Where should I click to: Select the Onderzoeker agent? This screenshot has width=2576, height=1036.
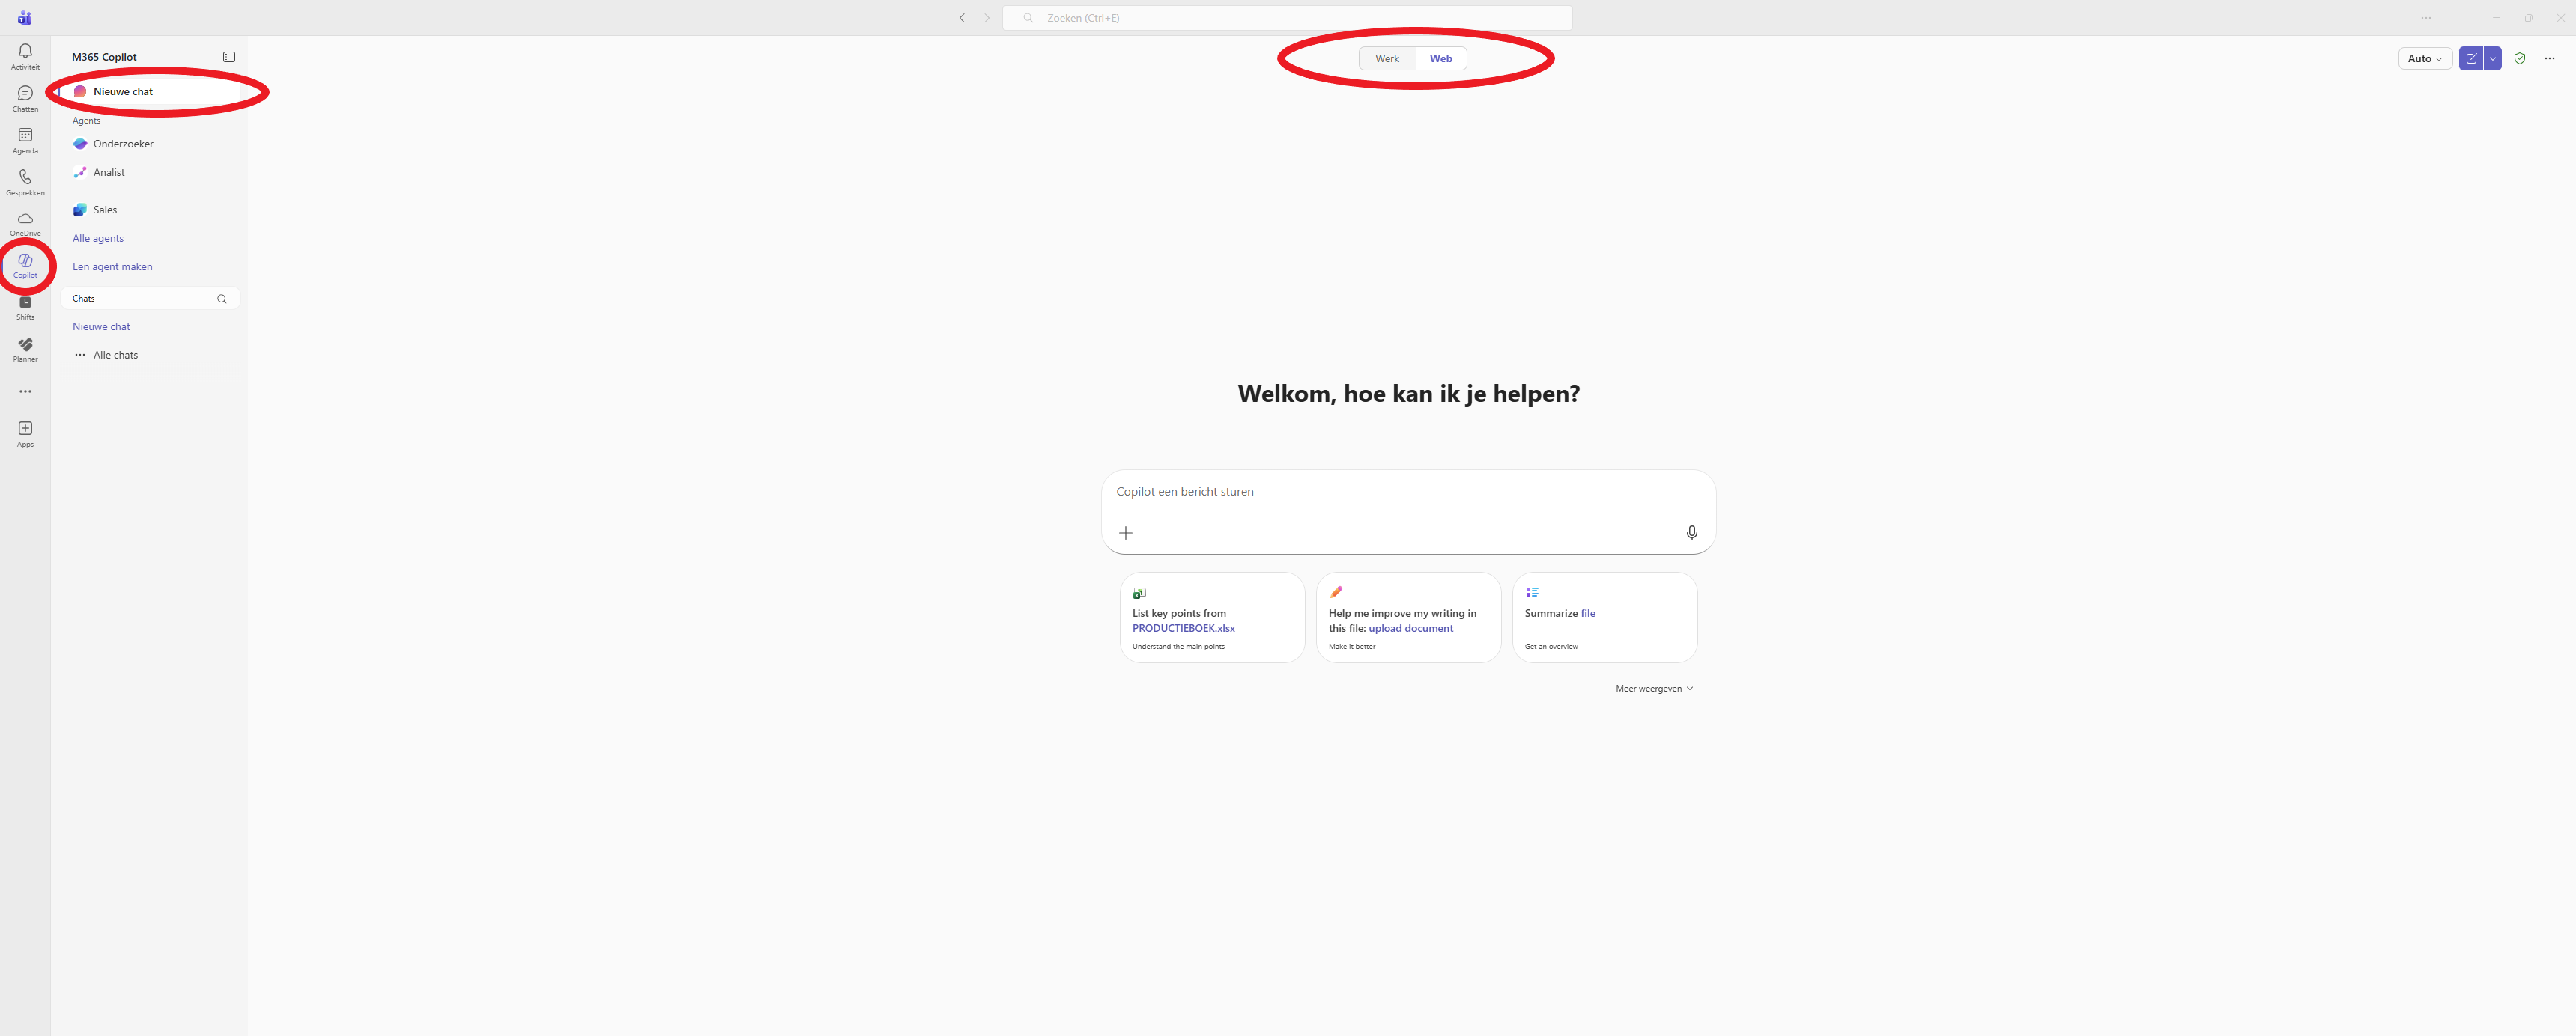[123, 144]
